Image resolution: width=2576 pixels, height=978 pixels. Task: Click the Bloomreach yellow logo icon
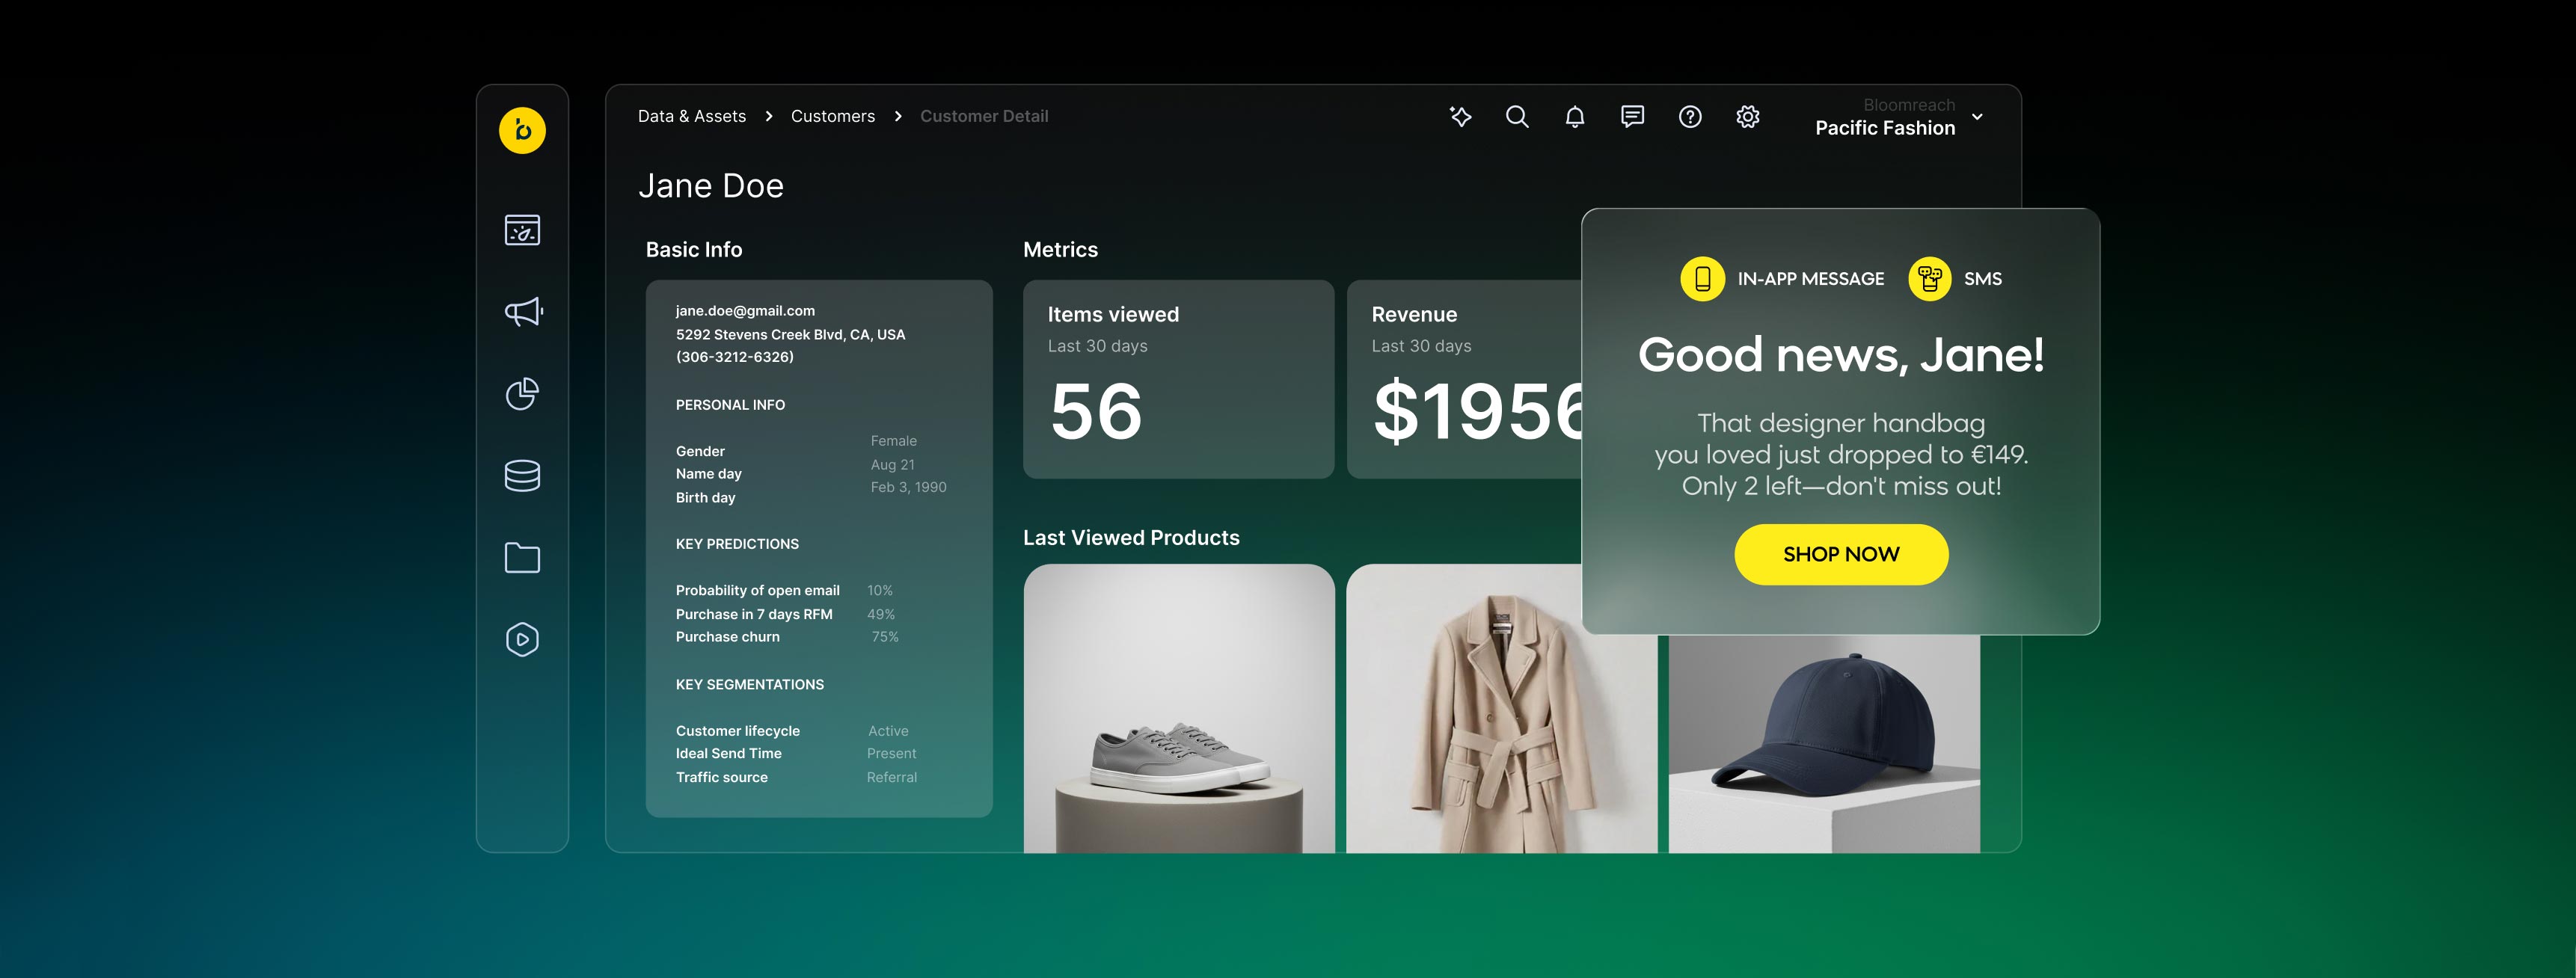[522, 130]
